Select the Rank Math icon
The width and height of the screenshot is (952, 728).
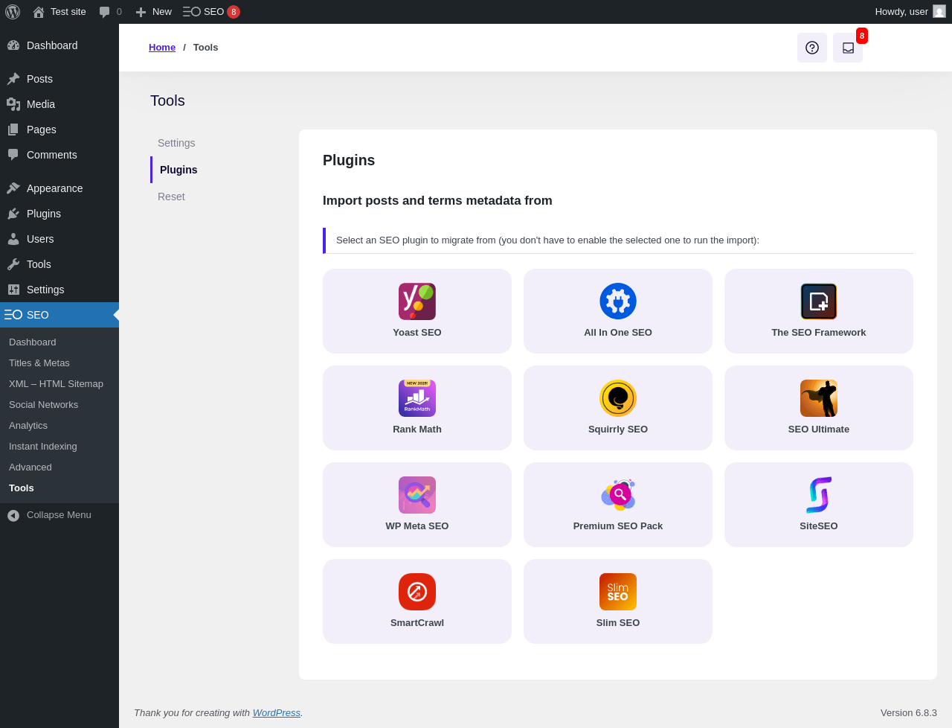point(417,398)
